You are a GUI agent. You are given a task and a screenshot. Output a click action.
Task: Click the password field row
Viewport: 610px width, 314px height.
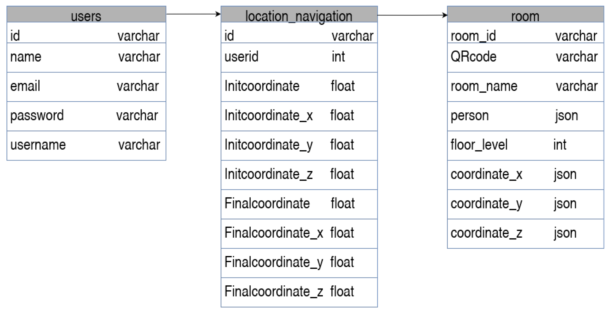click(86, 116)
